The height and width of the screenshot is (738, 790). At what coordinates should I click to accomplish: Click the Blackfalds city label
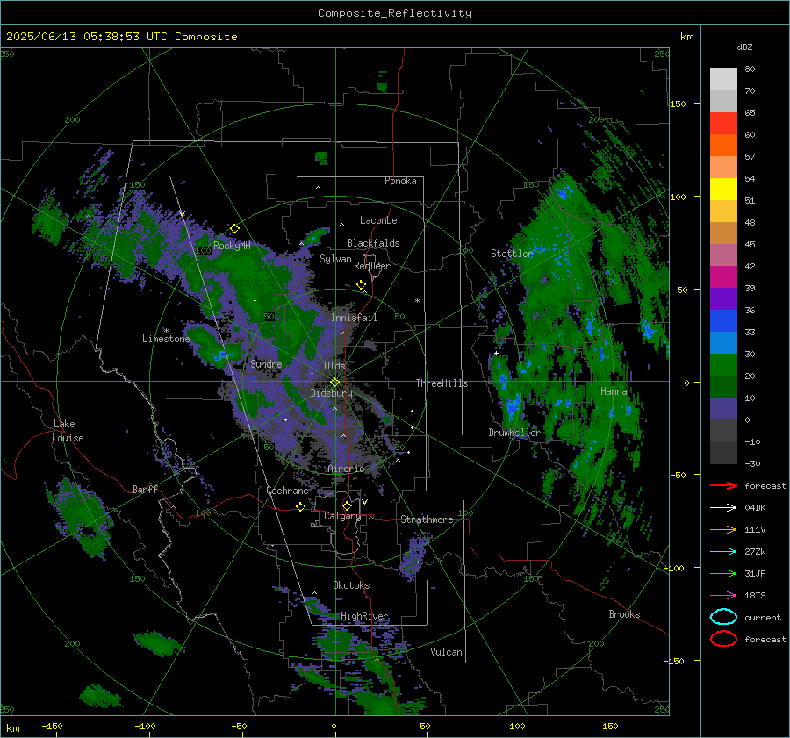[x=373, y=243]
